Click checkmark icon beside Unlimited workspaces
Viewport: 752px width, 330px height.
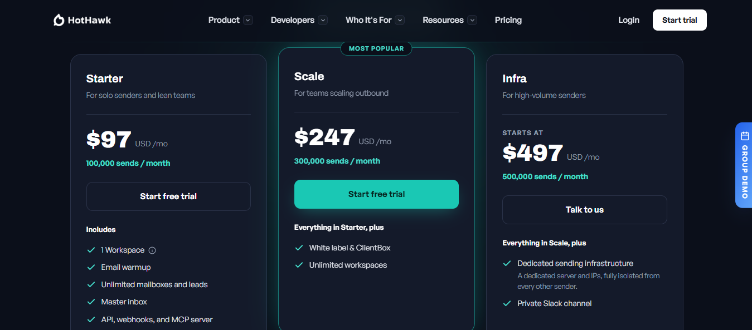point(299,265)
